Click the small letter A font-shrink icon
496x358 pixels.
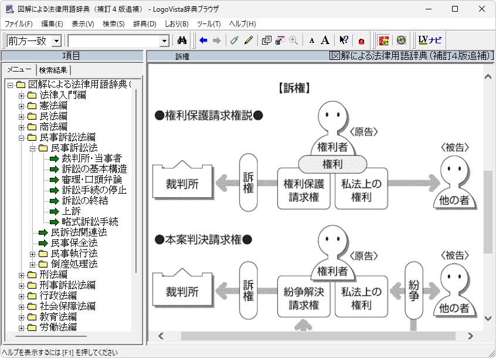[x=312, y=40]
